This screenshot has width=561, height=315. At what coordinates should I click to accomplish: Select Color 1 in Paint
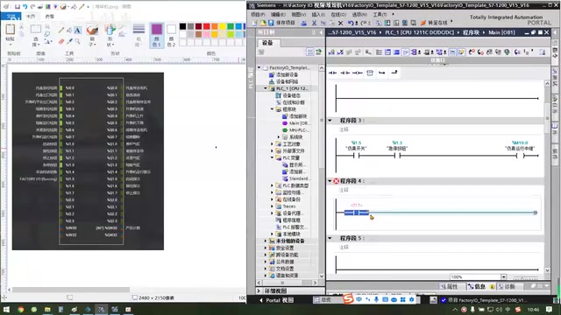156,35
